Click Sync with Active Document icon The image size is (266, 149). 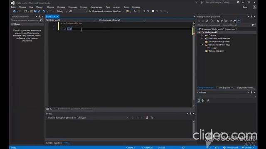coord(218,21)
